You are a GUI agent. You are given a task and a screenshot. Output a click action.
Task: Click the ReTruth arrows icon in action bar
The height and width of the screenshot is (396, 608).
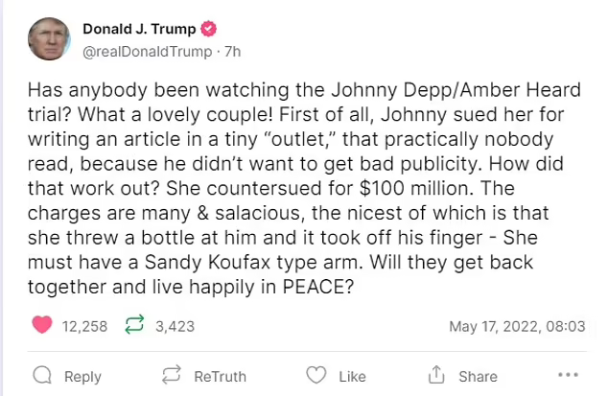click(173, 376)
